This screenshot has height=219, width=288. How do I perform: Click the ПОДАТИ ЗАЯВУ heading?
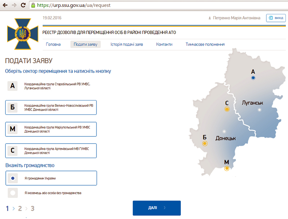(29, 61)
